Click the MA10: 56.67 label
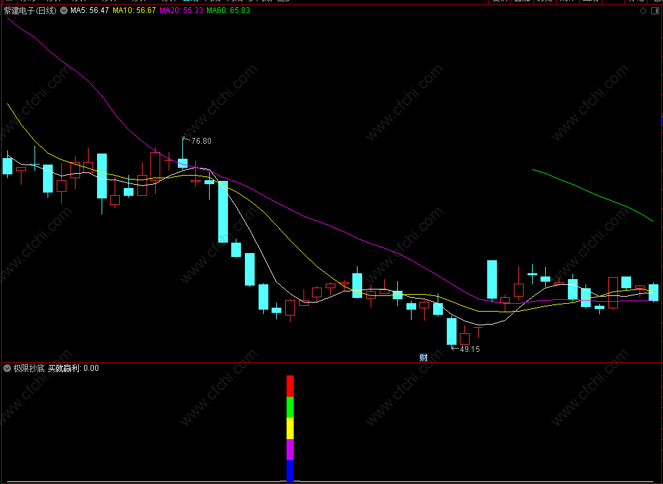 134,10
